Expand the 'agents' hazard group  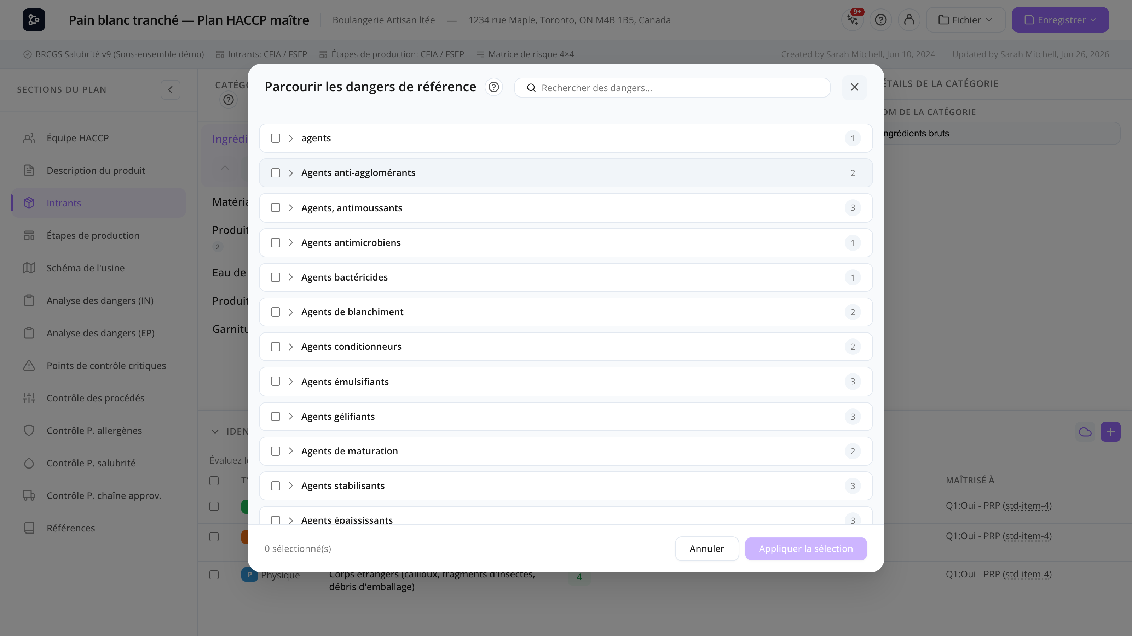pyautogui.click(x=291, y=138)
